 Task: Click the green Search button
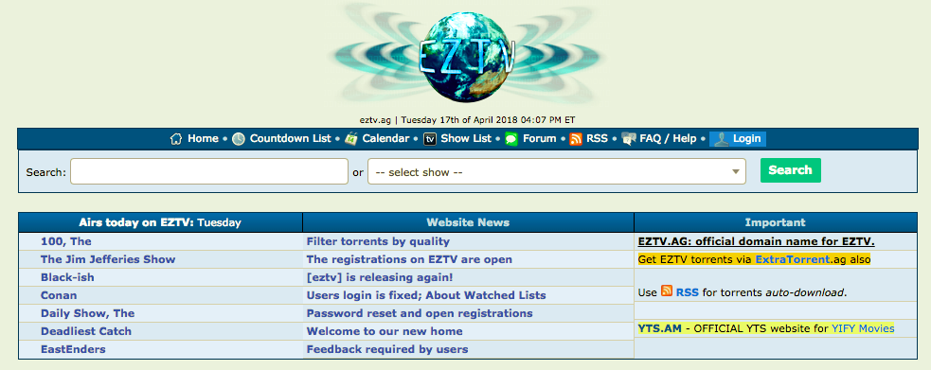coord(790,170)
